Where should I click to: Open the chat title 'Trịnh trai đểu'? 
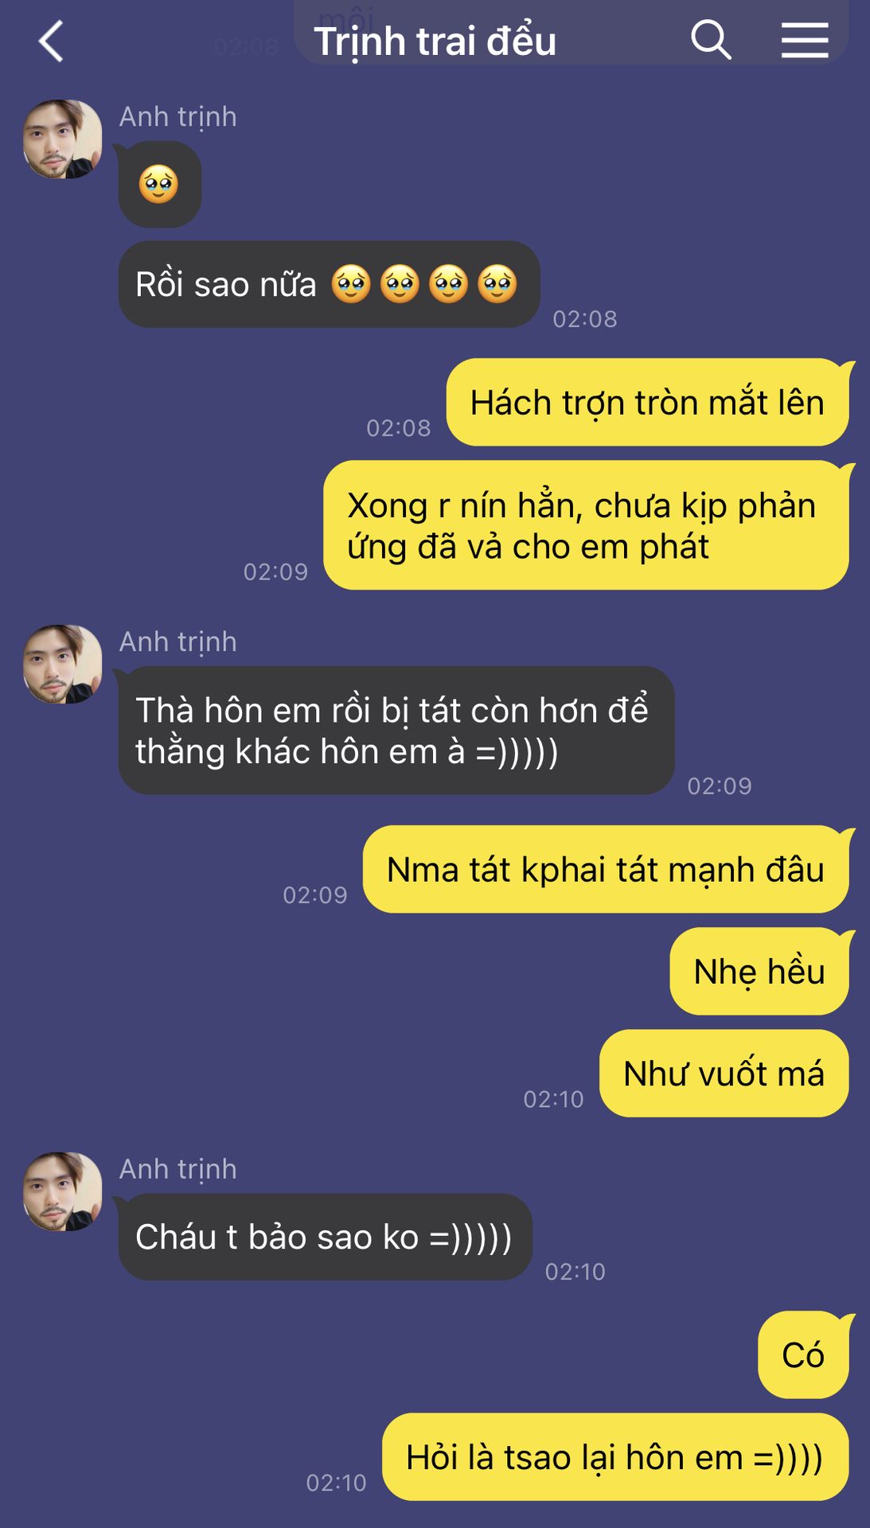click(435, 41)
